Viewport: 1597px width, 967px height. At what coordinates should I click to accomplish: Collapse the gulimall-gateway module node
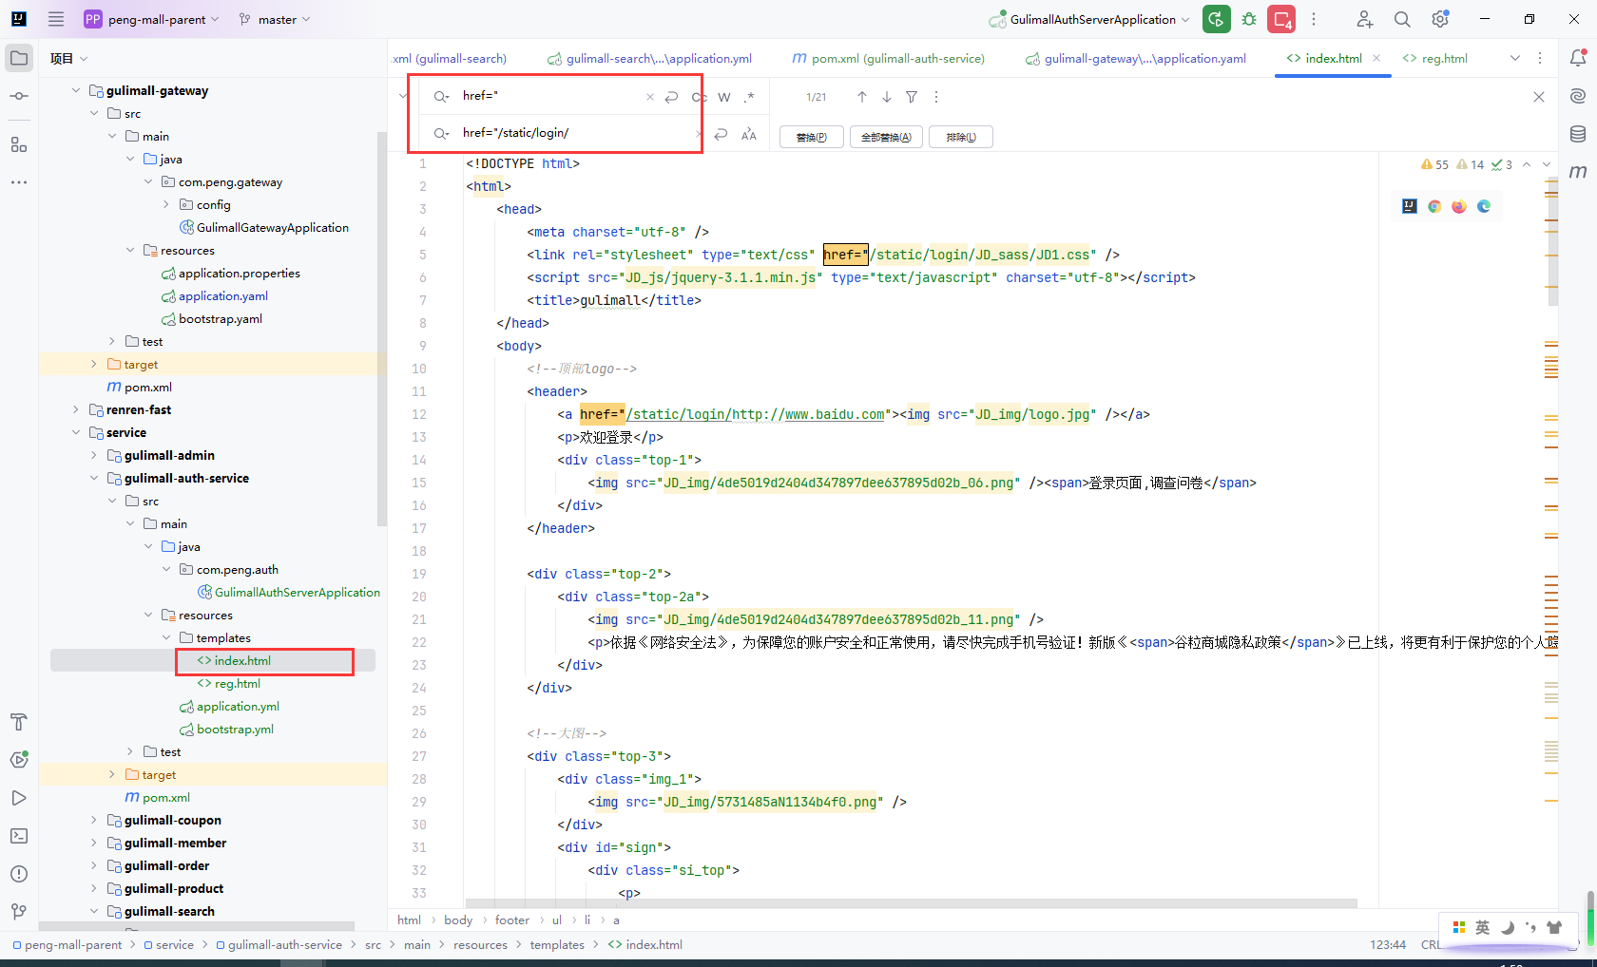(x=76, y=90)
